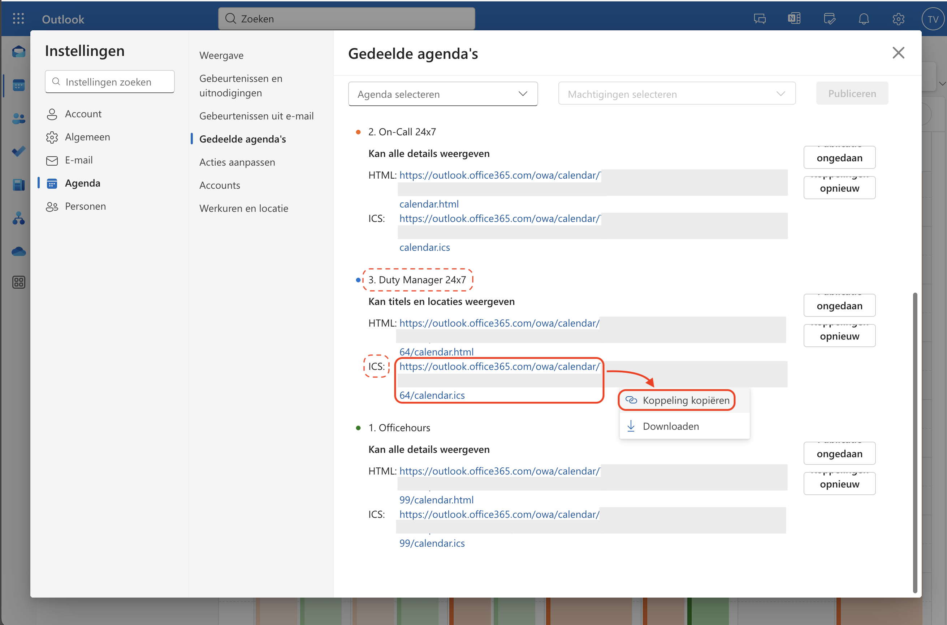Expand the Agenda selecteren dropdown

click(442, 94)
